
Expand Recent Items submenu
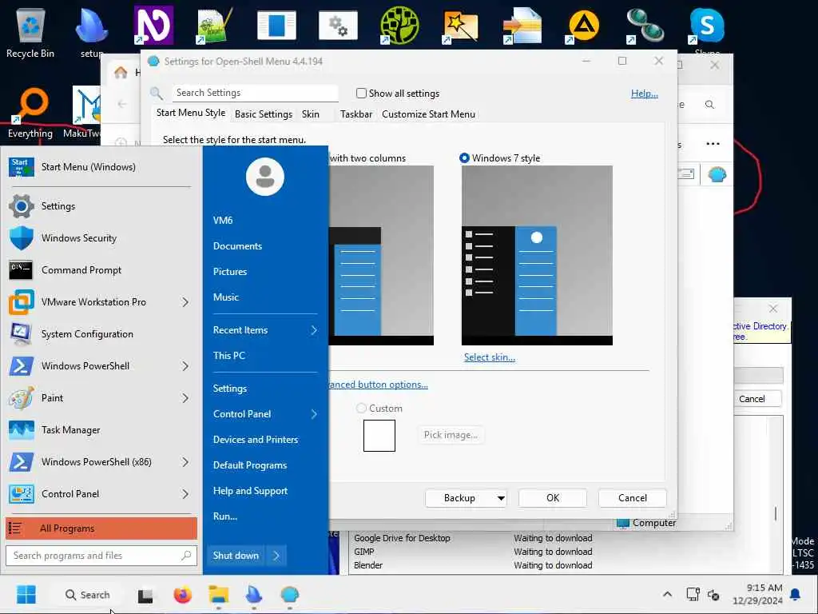click(x=265, y=330)
